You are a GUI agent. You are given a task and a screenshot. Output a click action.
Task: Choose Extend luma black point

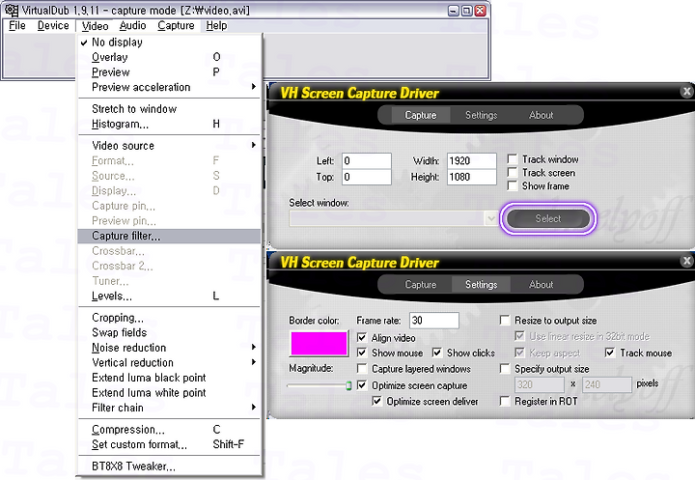tap(169, 378)
